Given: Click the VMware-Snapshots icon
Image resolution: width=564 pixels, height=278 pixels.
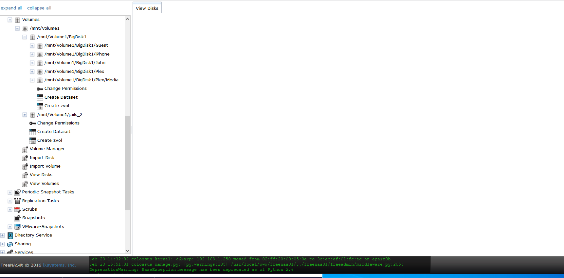Looking at the screenshot, I should pos(18,227).
